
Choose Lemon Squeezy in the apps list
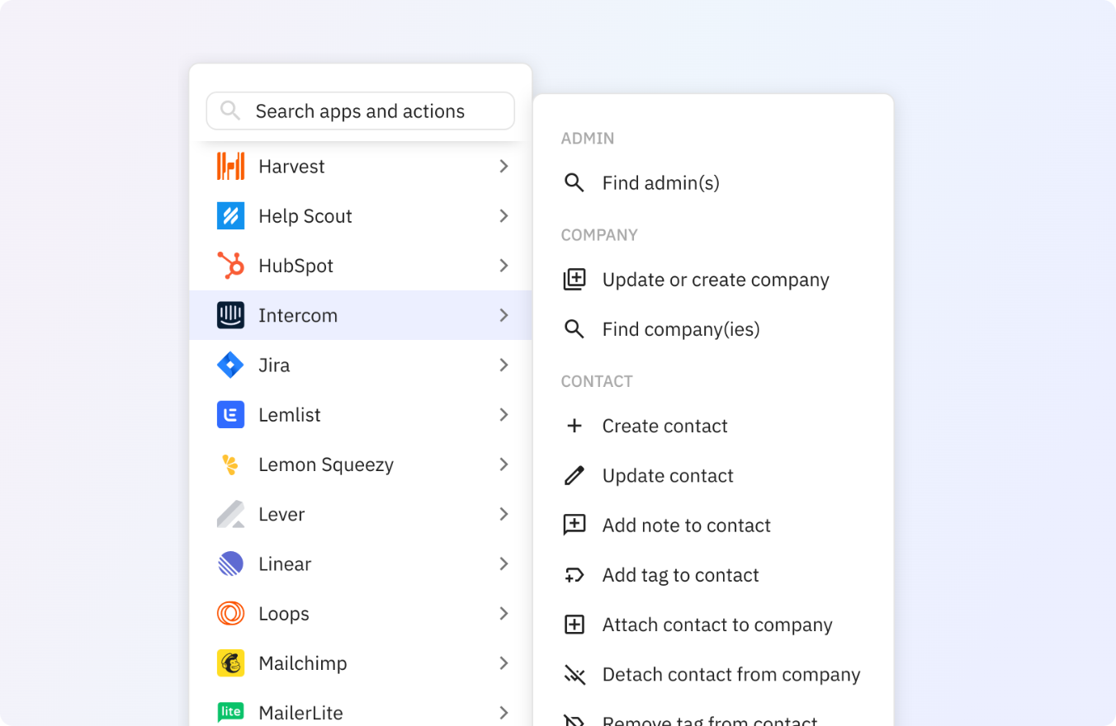(x=361, y=464)
